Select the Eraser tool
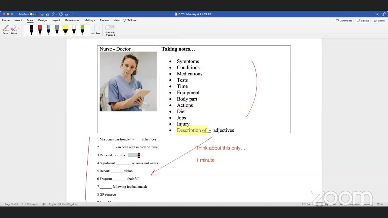Viewport: 388px width, 218px height. tap(14, 30)
